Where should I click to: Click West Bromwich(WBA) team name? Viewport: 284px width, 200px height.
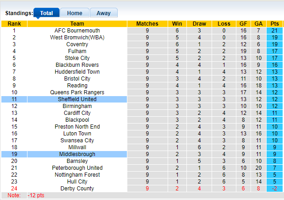(77, 38)
